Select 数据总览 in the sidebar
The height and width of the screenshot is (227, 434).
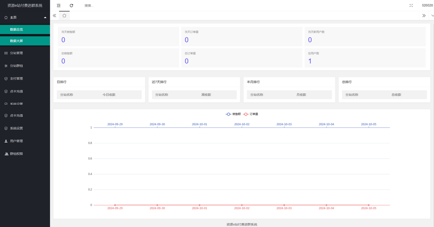(16, 29)
